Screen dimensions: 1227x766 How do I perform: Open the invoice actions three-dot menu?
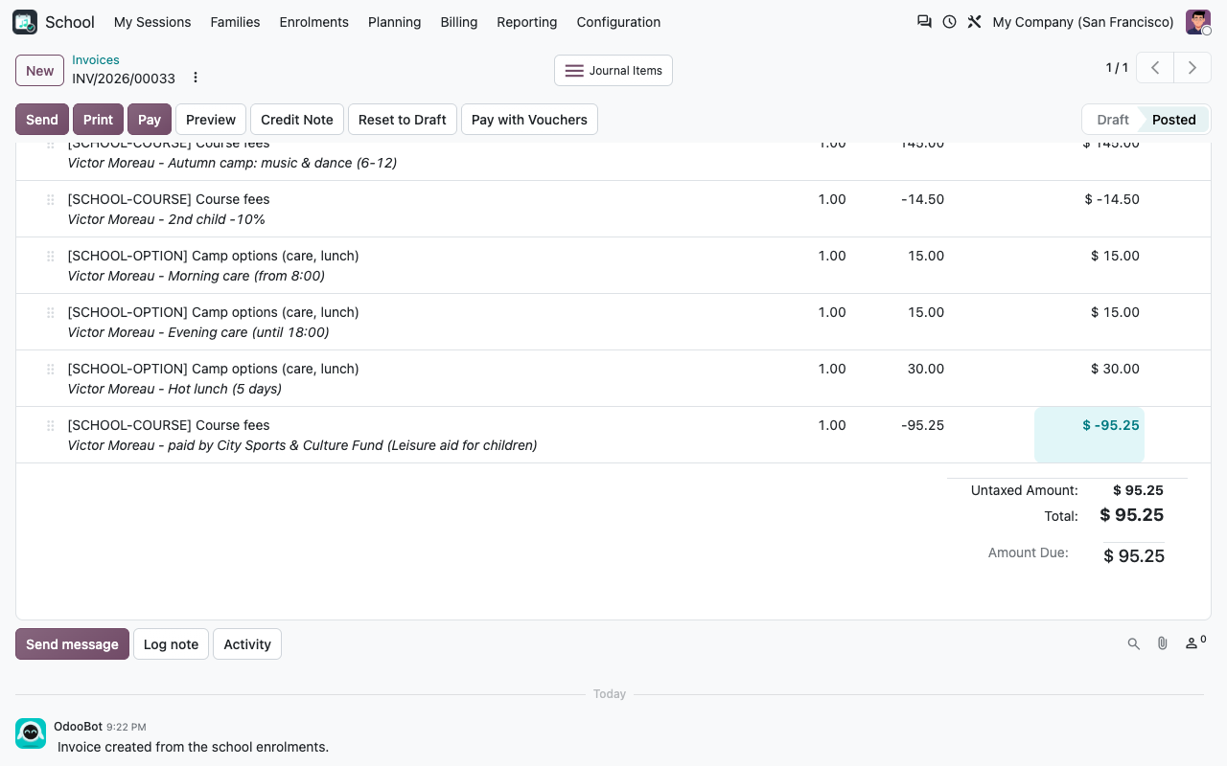click(x=196, y=78)
